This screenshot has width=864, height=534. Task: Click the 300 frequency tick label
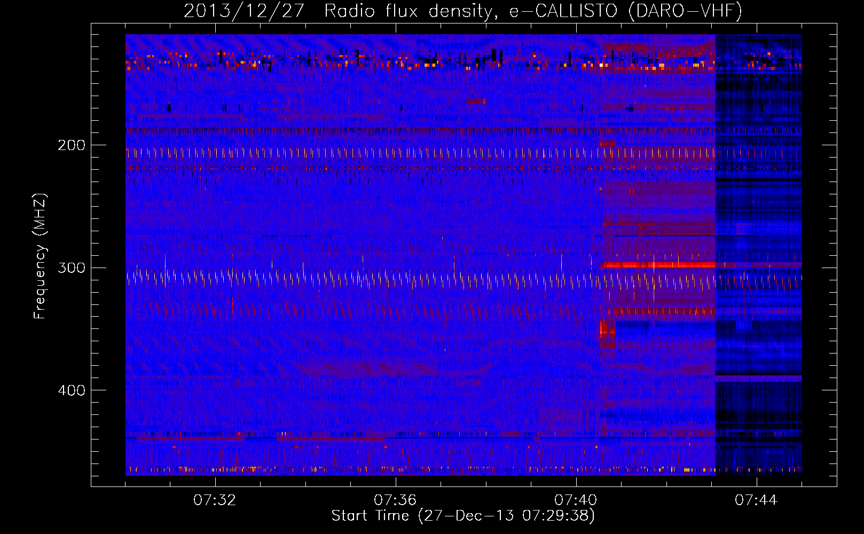point(72,268)
